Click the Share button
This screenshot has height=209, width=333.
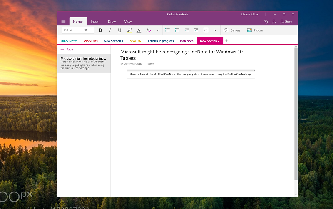pos(286,22)
